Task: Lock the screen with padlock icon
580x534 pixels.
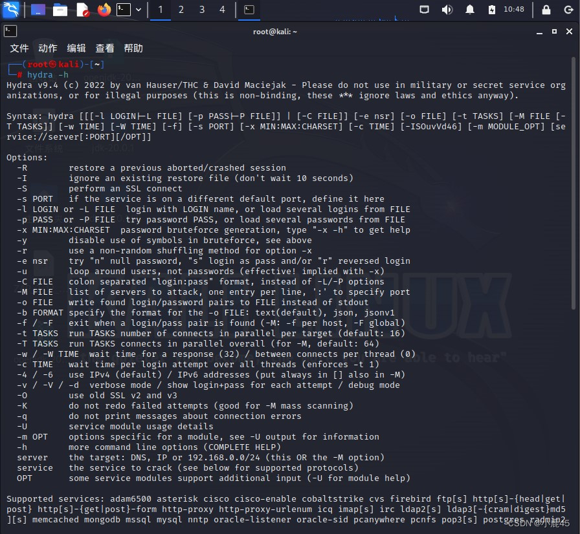Action: pyautogui.click(x=546, y=10)
